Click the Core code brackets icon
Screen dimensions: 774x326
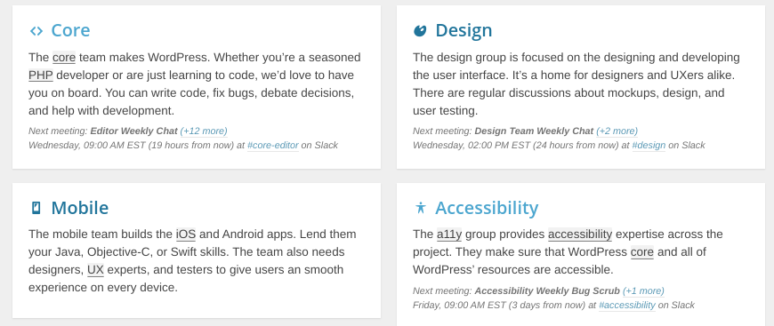point(36,30)
